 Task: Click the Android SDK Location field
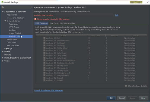point(84,15)
